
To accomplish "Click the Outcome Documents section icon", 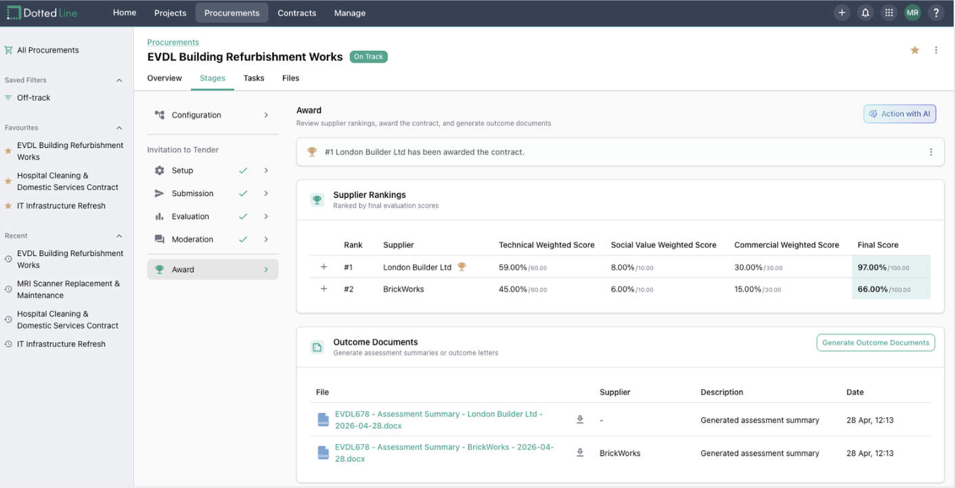I will [317, 347].
